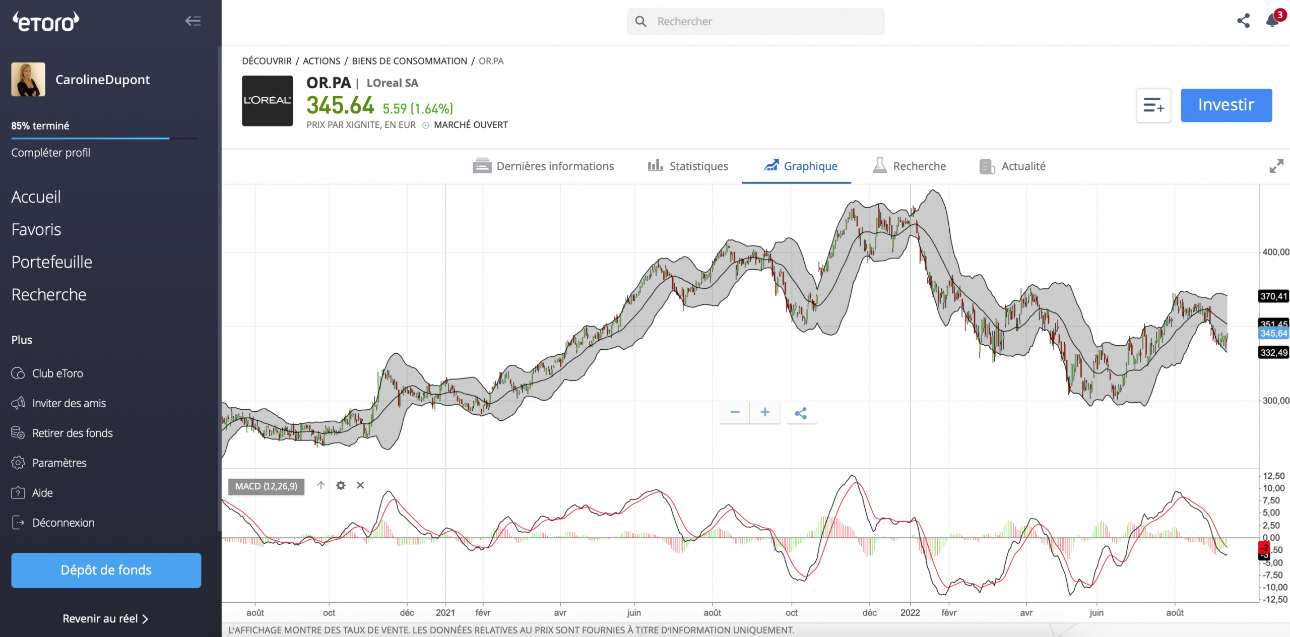Screen dimensions: 1290x637
Task: Click the Retirer des fonds coins icon
Action: pyautogui.click(x=18, y=433)
